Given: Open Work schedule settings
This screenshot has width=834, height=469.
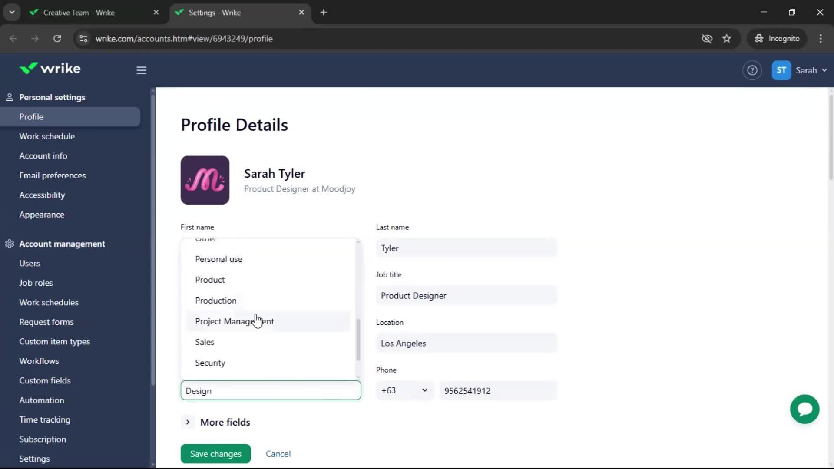Looking at the screenshot, I should click(47, 136).
